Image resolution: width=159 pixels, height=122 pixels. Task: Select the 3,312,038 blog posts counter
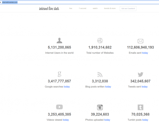click(100, 81)
